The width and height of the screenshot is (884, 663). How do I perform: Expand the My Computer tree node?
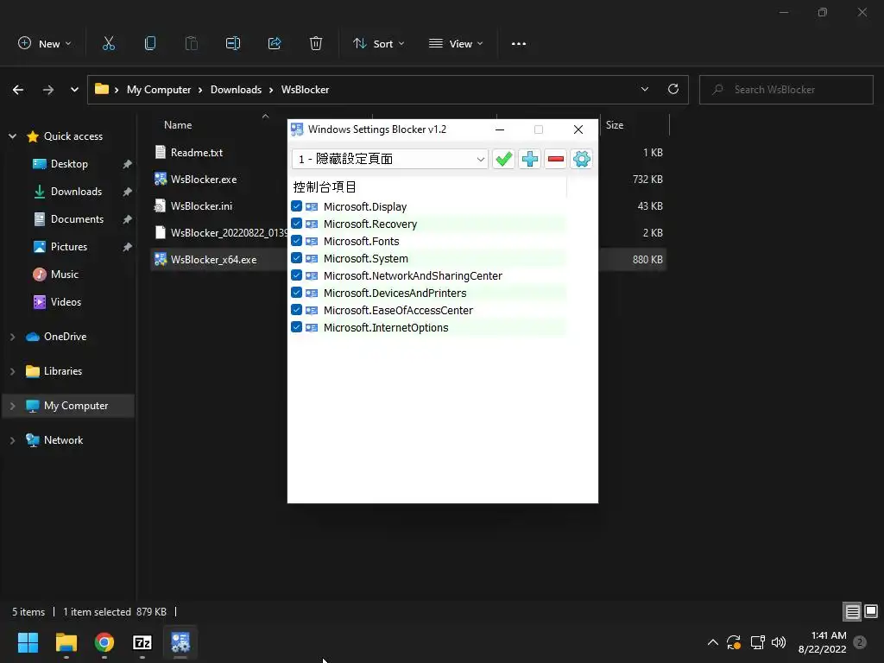click(x=12, y=406)
